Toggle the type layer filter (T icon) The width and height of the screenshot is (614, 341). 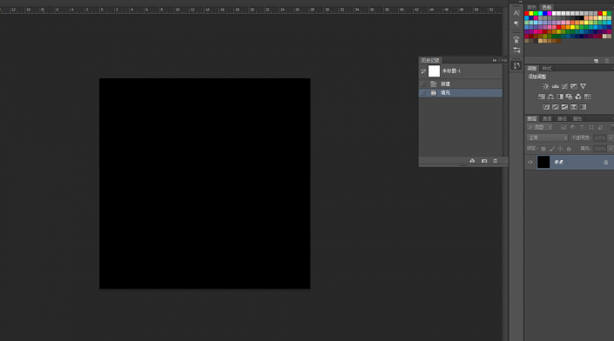pyautogui.click(x=582, y=128)
